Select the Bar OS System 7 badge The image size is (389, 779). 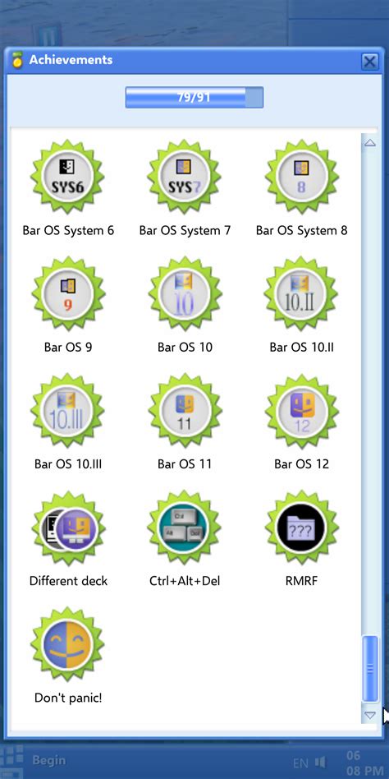pyautogui.click(x=185, y=177)
